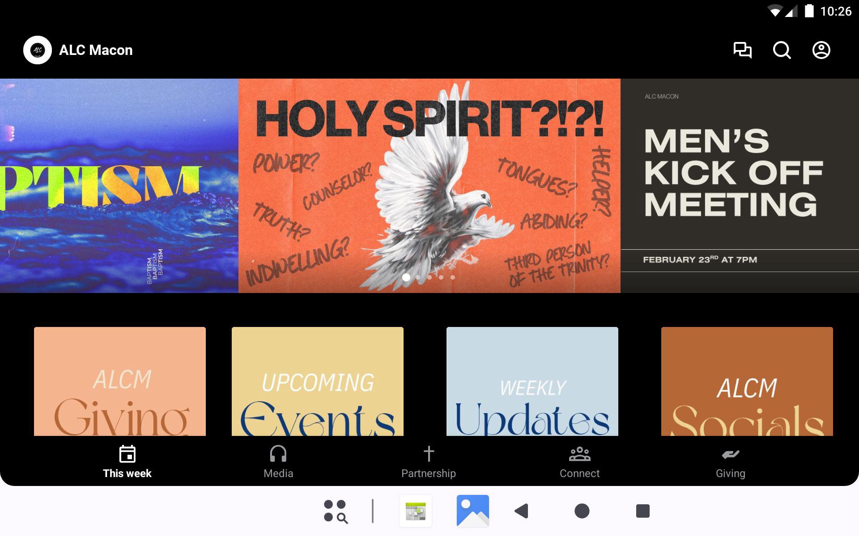Open the user profile icon
Viewport: 859px width, 536px height.
coord(821,50)
